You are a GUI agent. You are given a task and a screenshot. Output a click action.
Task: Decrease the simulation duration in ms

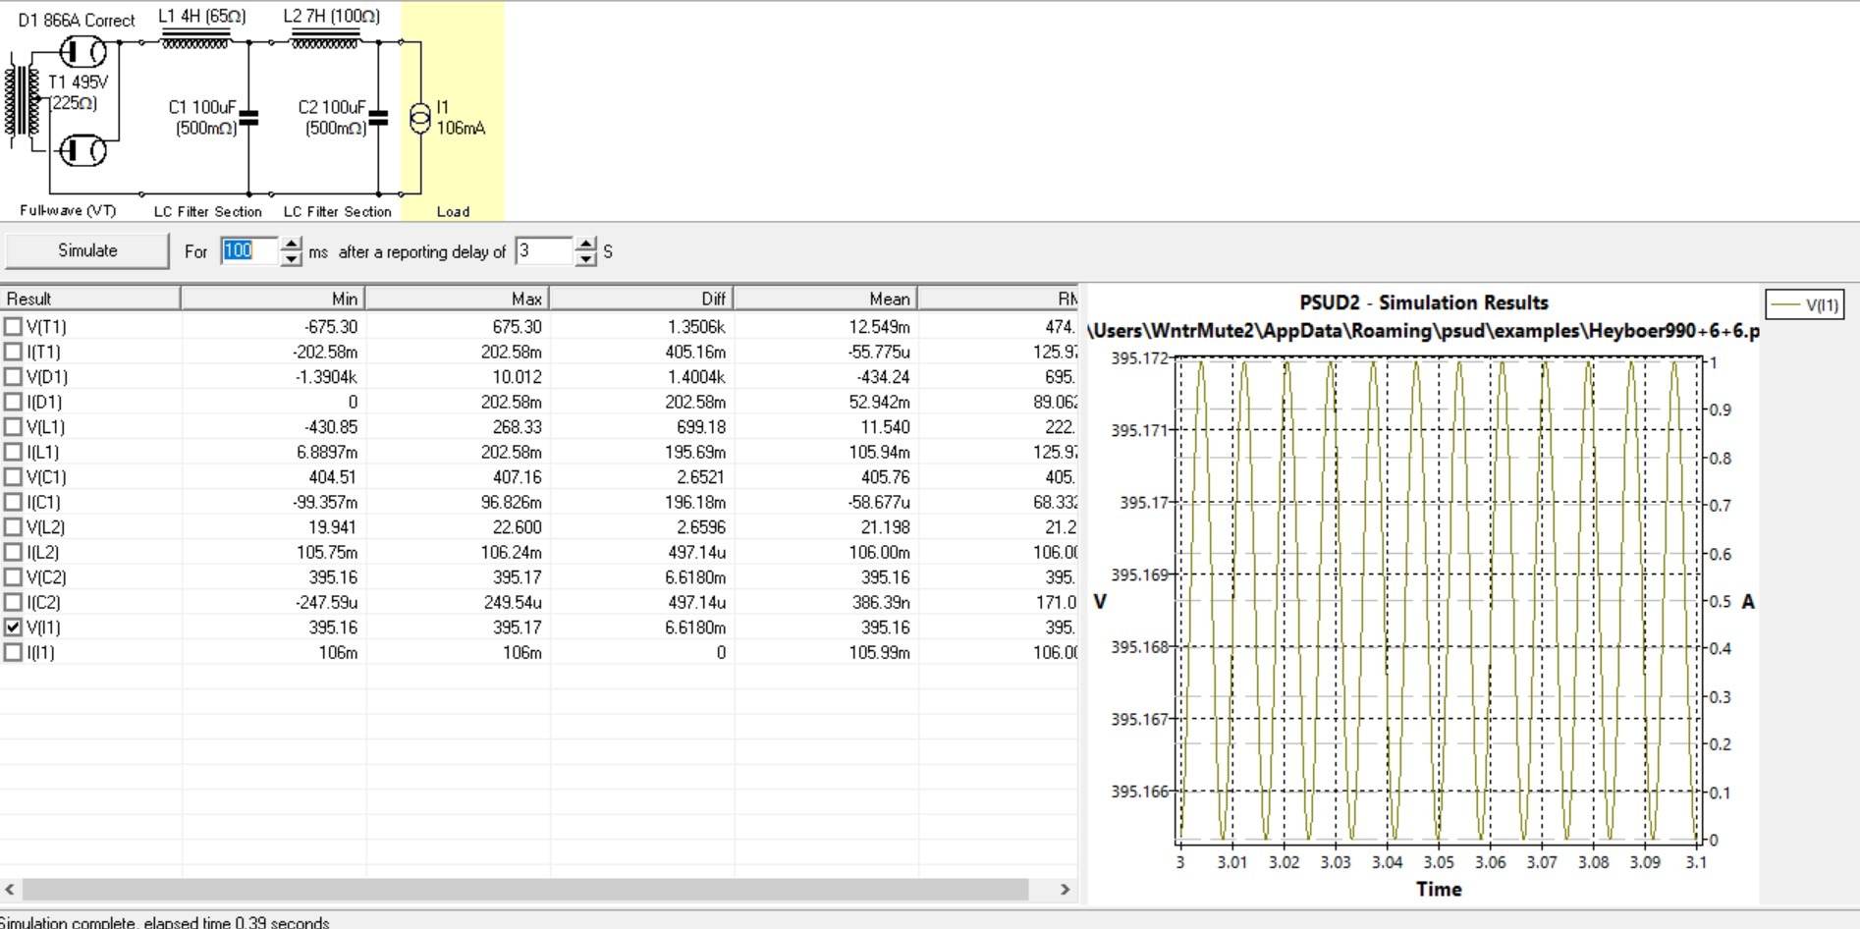[291, 259]
